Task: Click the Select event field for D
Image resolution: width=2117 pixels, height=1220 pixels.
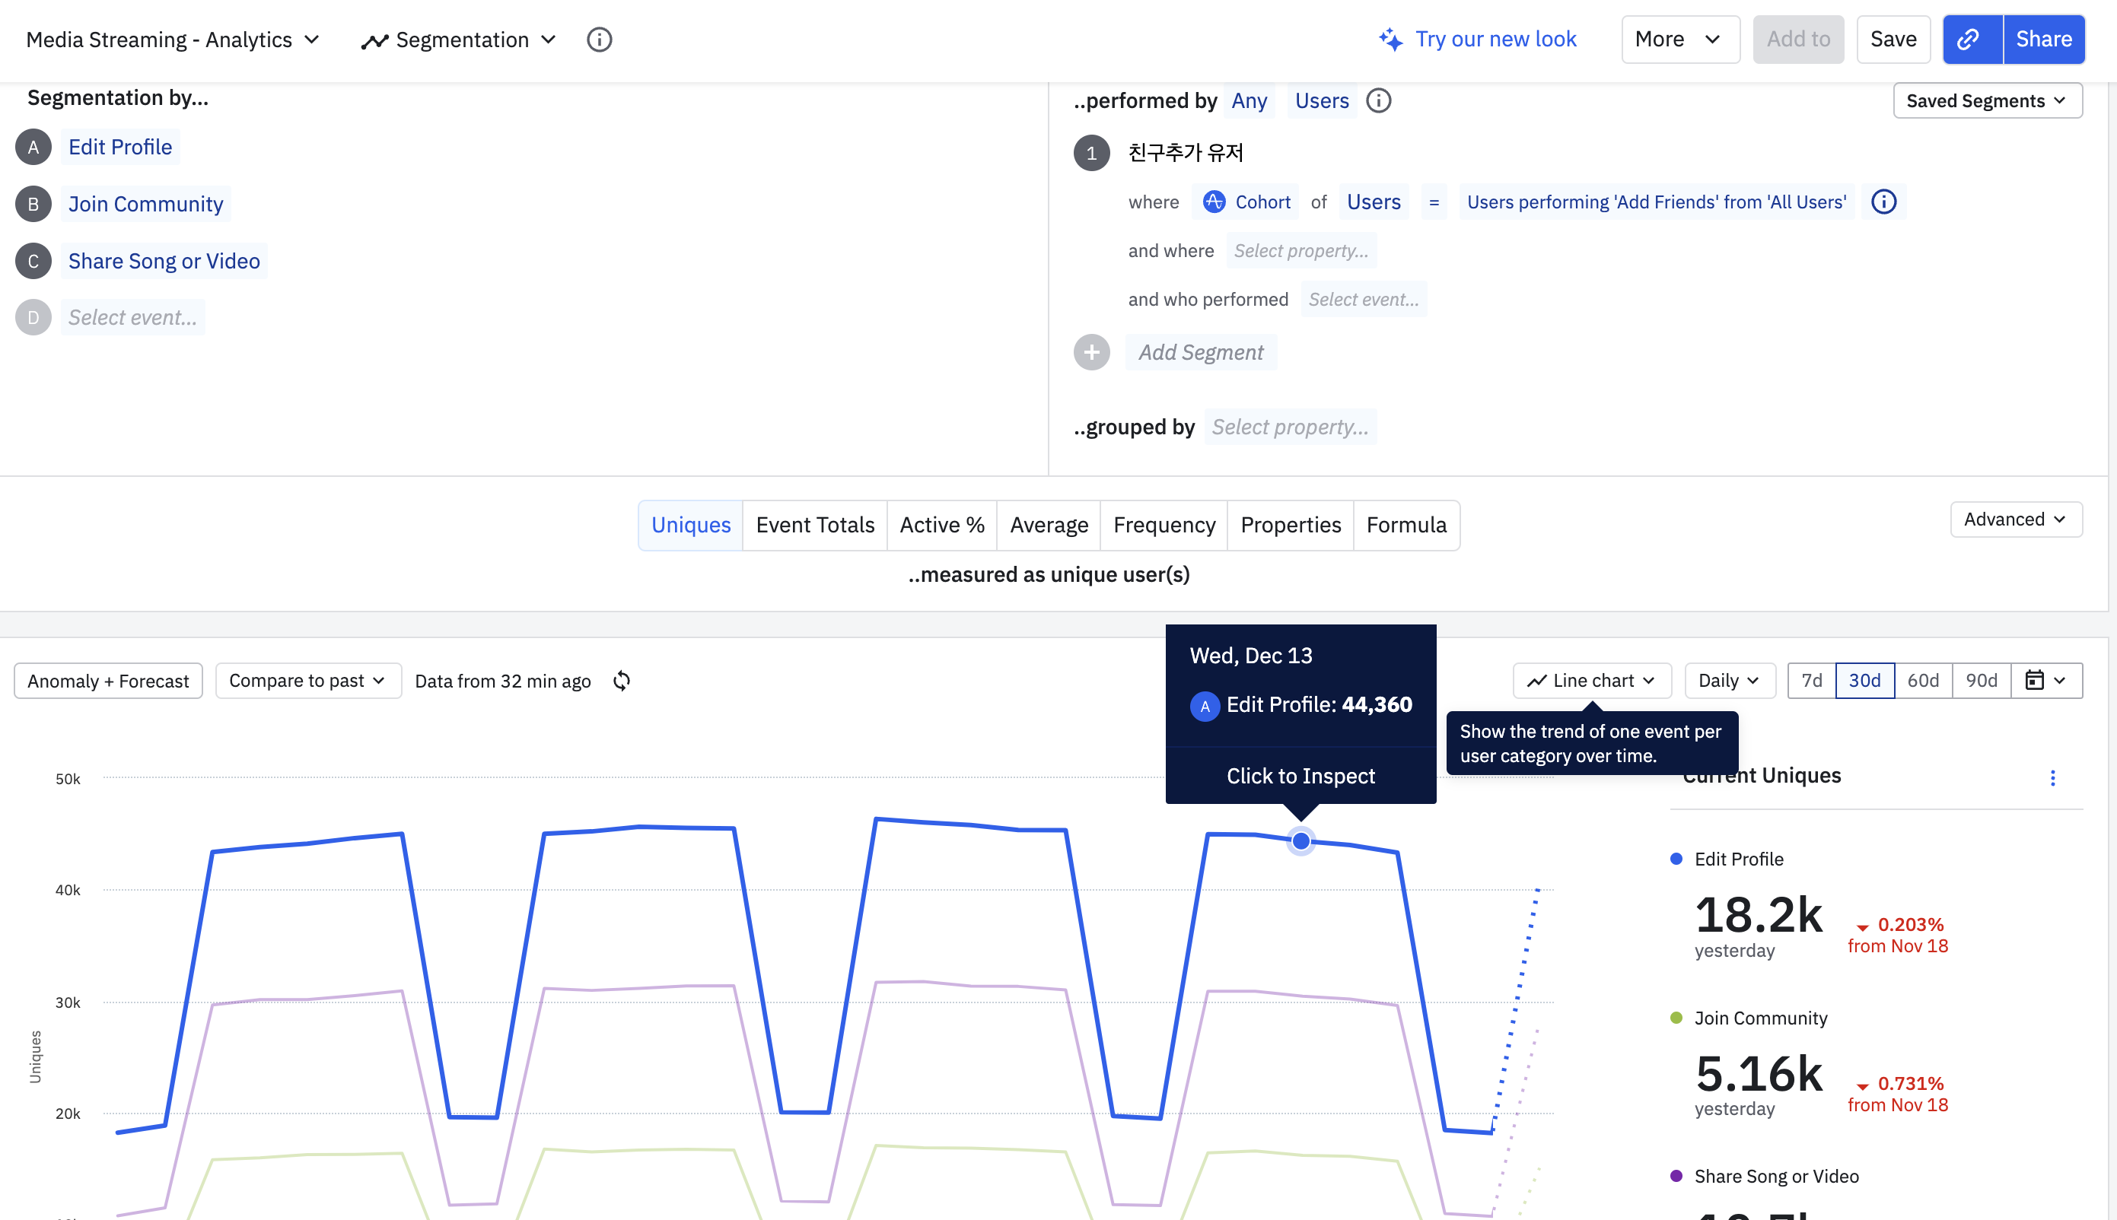Action: 132,318
